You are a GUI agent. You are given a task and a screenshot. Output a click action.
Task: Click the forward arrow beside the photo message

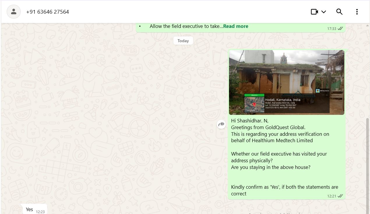pos(221,124)
